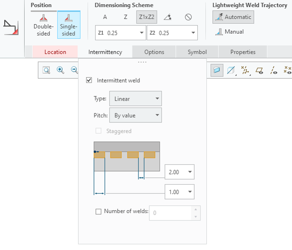Click the Refit zoom icon
292x250 pixels.
tap(46, 70)
